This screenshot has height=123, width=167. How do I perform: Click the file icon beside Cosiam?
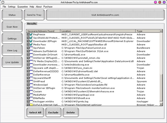point(31,91)
